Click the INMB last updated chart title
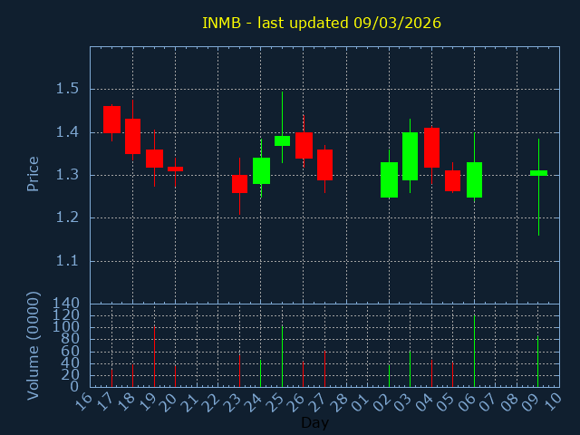Screen dimensions: 580x435 [x=321, y=23]
